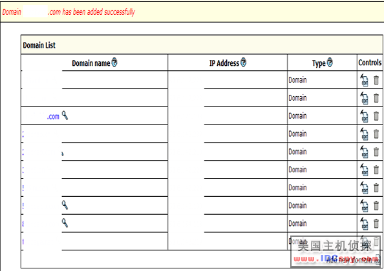
Task: Edit the ninth domain row
Action: (364, 223)
